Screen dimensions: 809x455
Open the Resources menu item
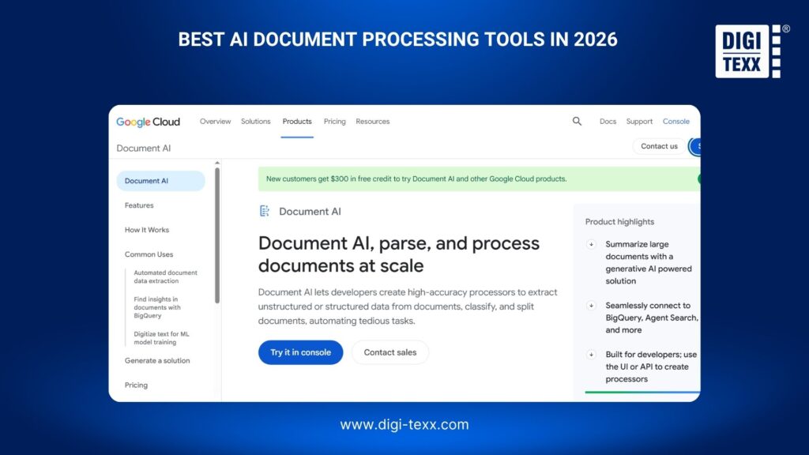pyautogui.click(x=373, y=121)
